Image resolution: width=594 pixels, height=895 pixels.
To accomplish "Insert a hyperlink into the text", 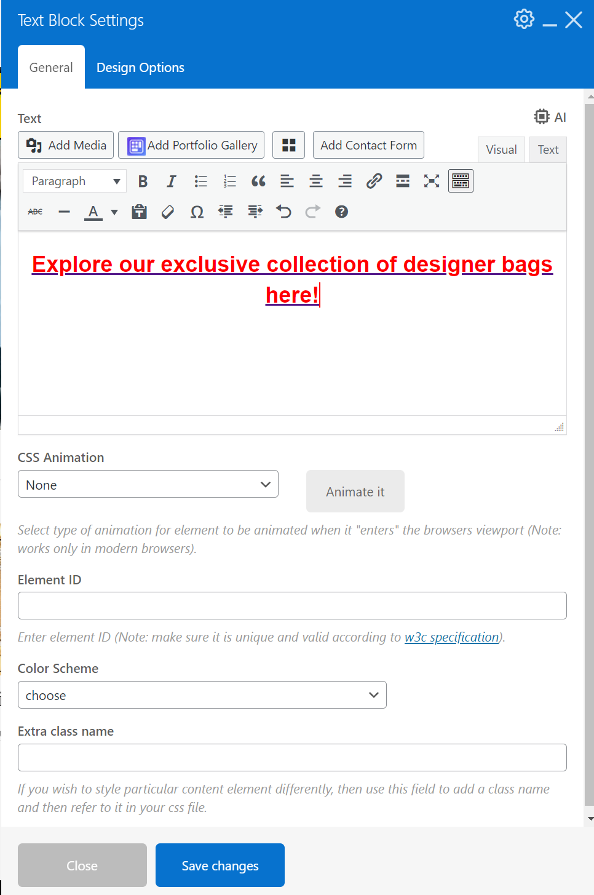I will [x=374, y=181].
